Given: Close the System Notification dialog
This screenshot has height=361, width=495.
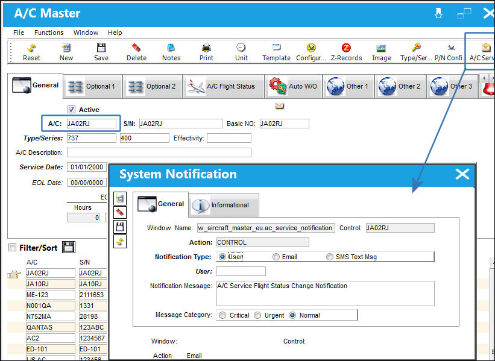Looking at the screenshot, I should (x=462, y=174).
